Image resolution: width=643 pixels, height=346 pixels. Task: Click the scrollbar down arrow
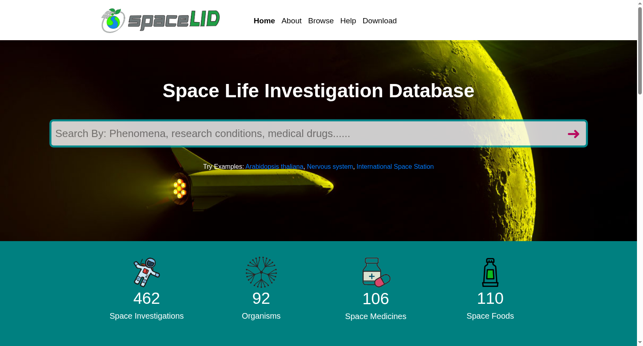[x=640, y=342]
